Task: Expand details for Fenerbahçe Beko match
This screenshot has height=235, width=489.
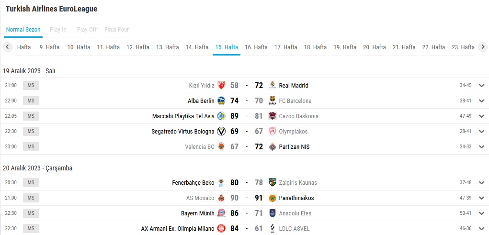Action: [481, 183]
